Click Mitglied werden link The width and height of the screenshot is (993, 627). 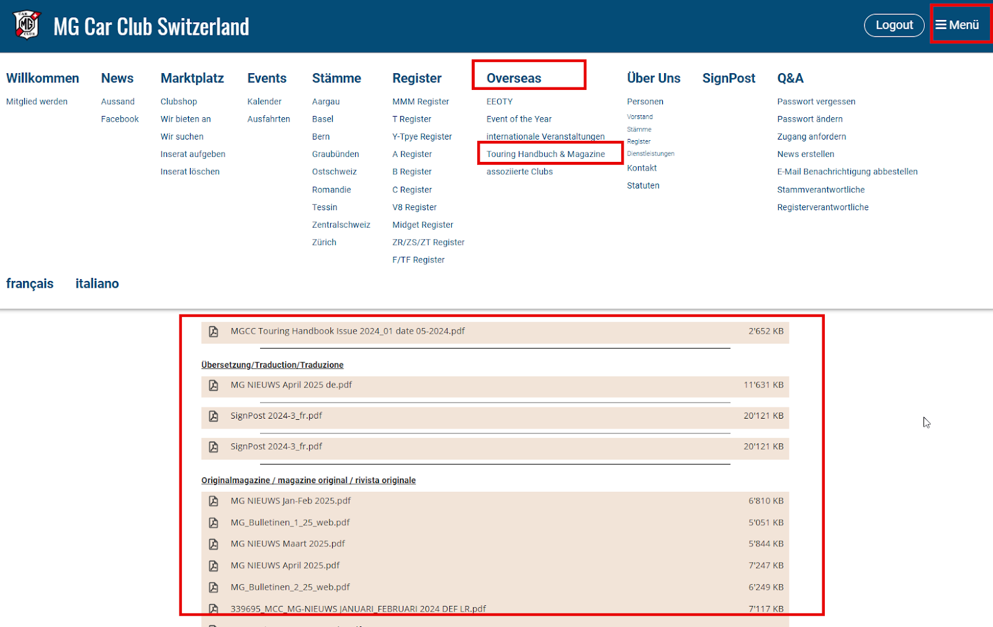[37, 102]
